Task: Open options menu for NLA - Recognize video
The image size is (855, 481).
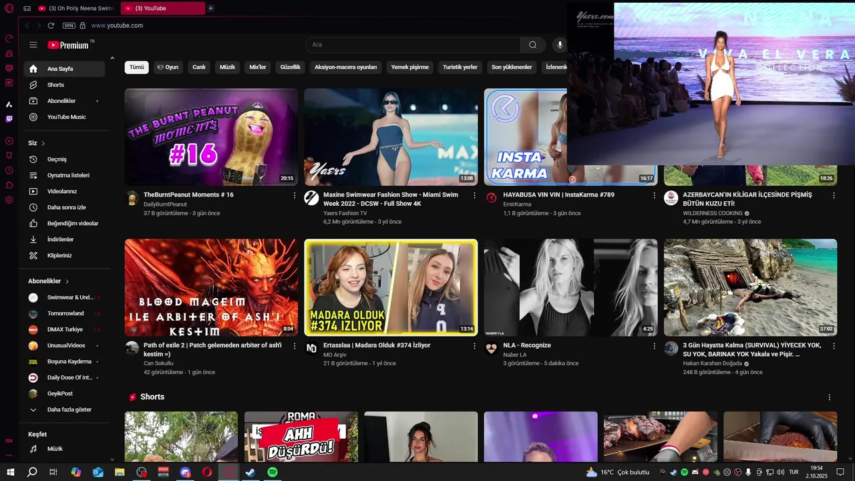Action: click(x=655, y=346)
